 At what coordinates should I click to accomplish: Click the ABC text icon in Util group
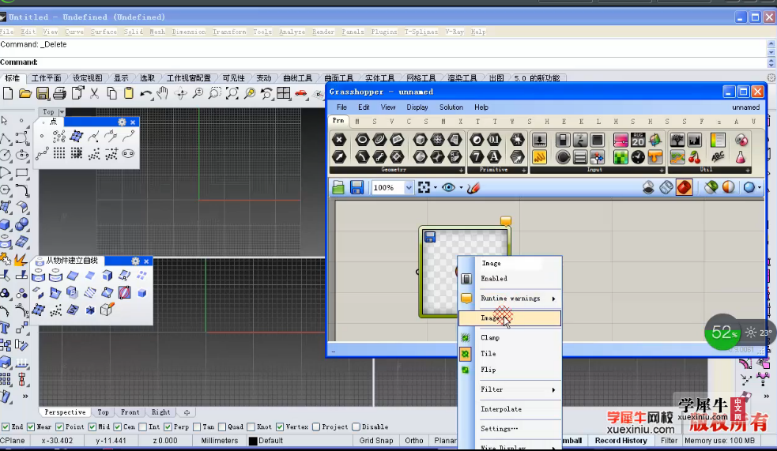[718, 157]
